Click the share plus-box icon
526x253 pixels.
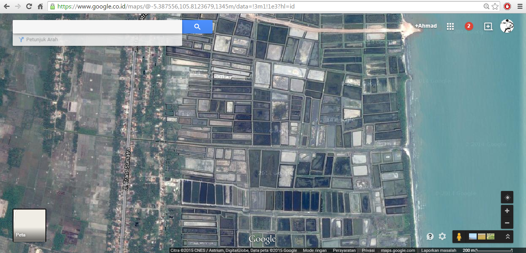(x=488, y=26)
